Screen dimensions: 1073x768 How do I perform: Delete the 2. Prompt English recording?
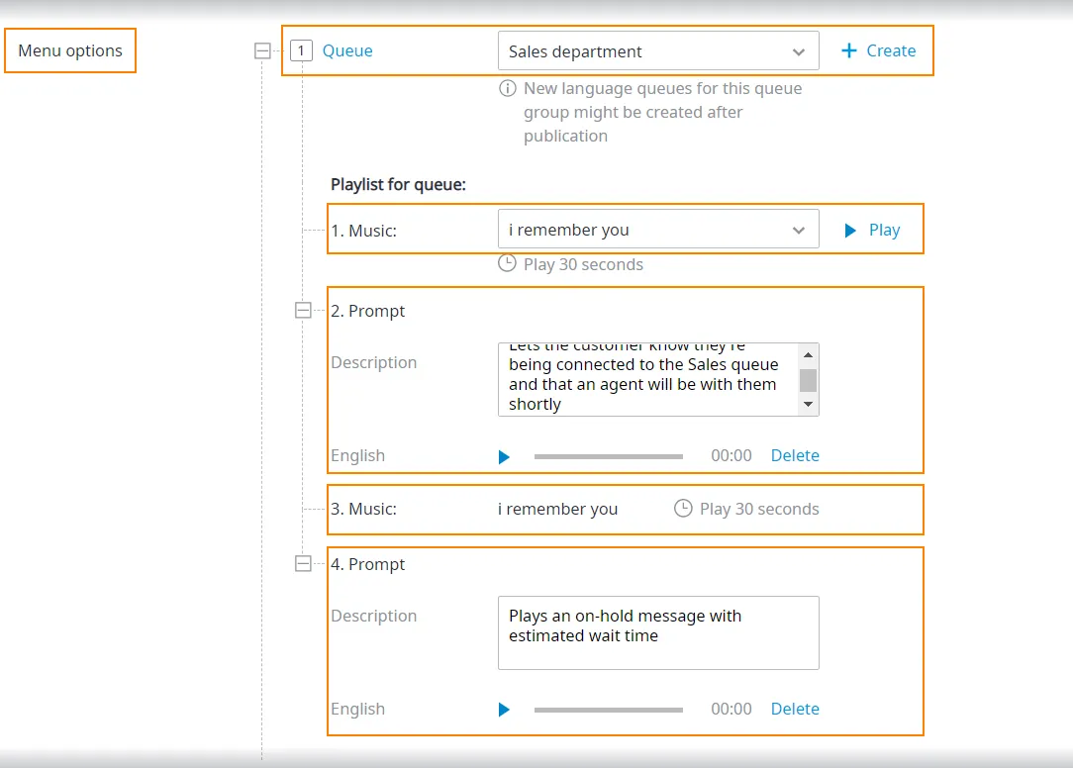coord(795,456)
